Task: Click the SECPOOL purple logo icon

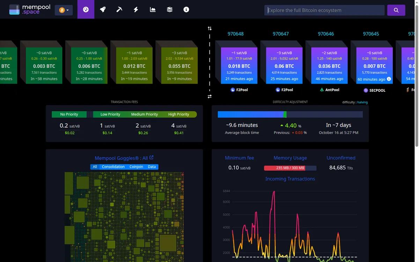Action: pos(366,90)
